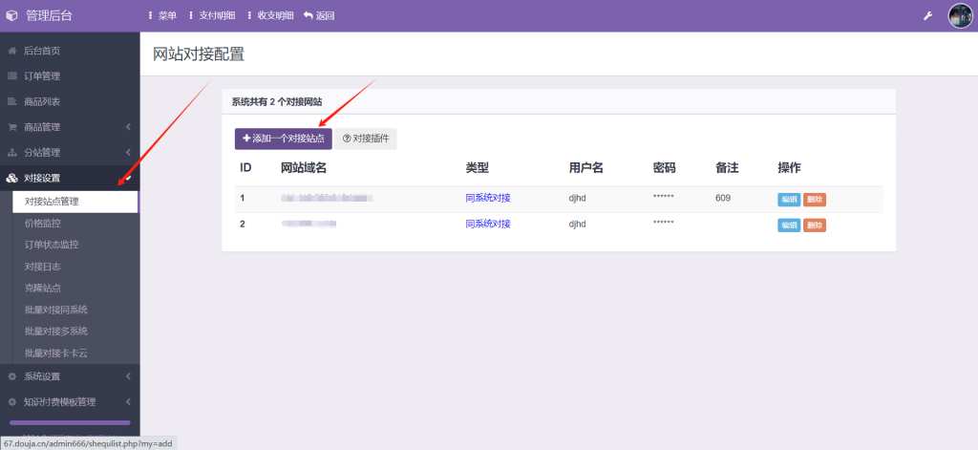Click 删除 button for site ID 2
The height and width of the screenshot is (450, 978).
coord(815,225)
